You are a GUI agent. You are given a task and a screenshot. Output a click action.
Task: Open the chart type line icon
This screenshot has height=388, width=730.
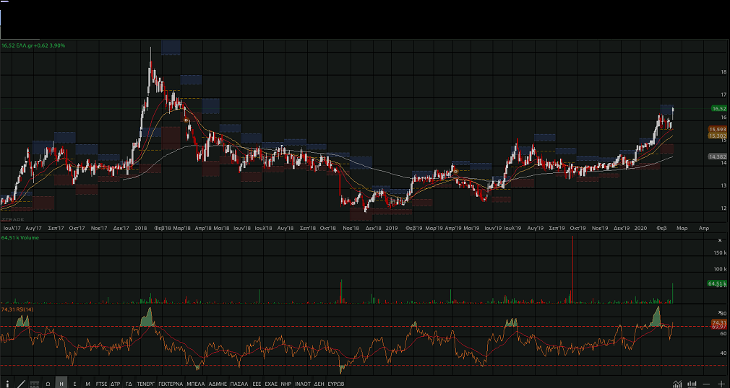tap(677, 384)
